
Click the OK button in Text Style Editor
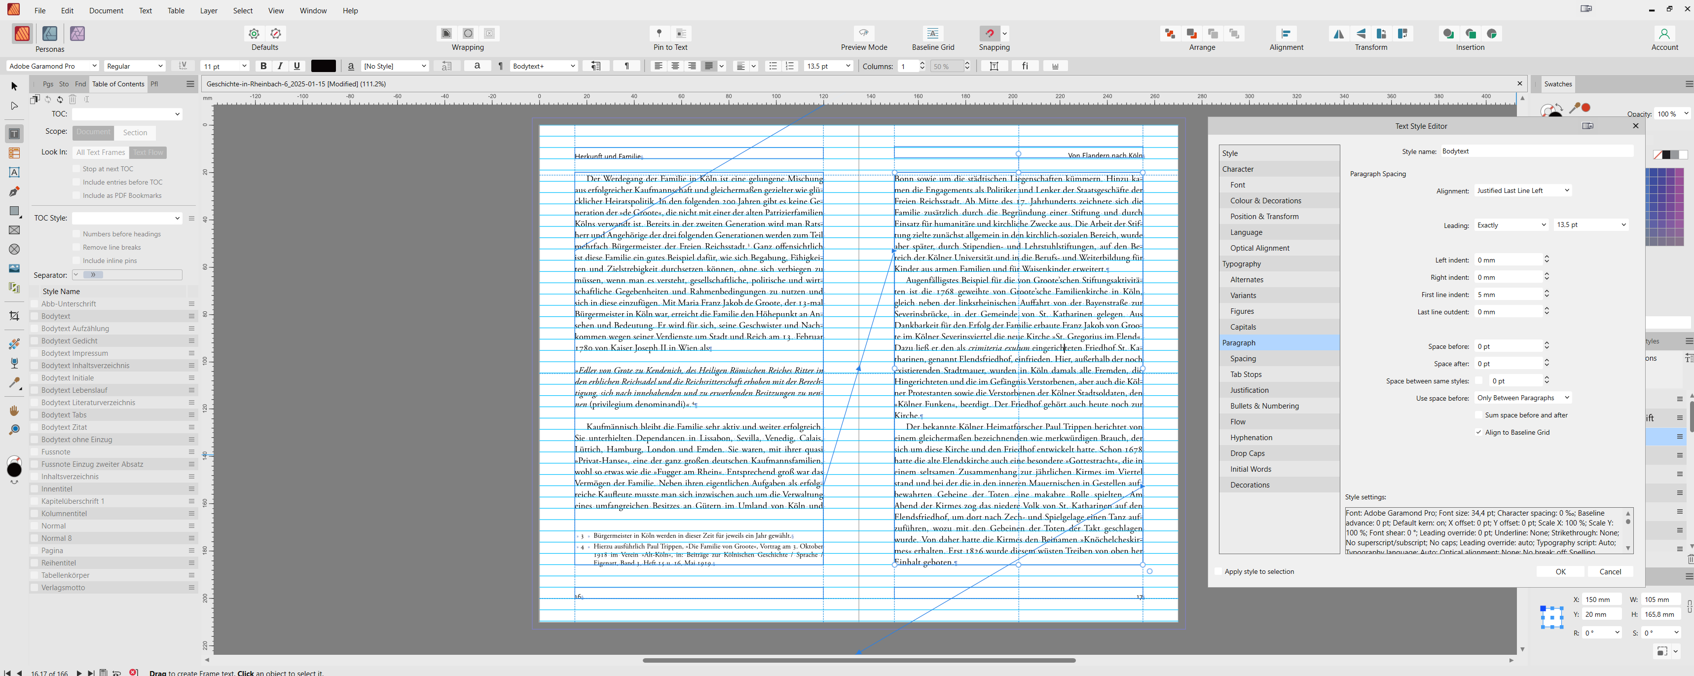[1560, 571]
